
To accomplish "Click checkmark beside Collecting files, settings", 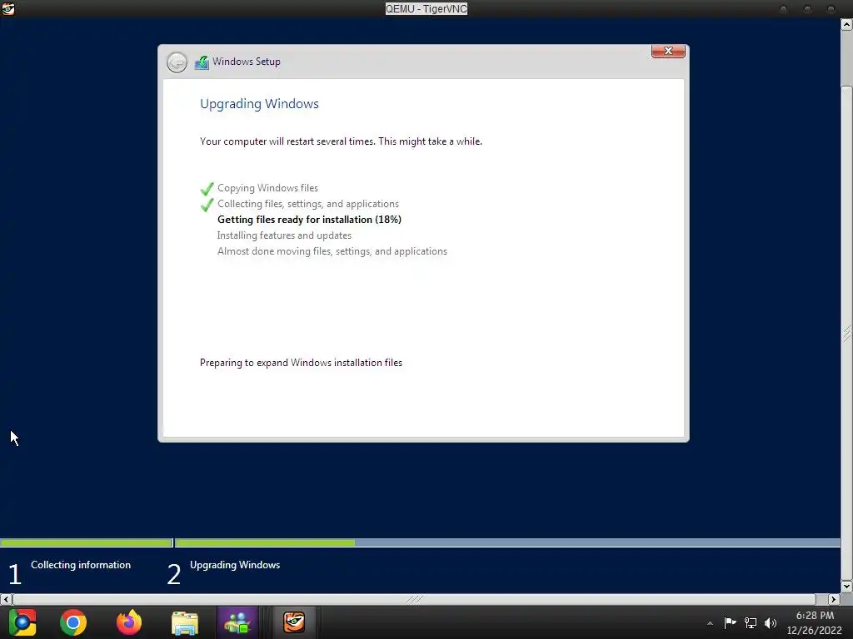I will click(207, 205).
